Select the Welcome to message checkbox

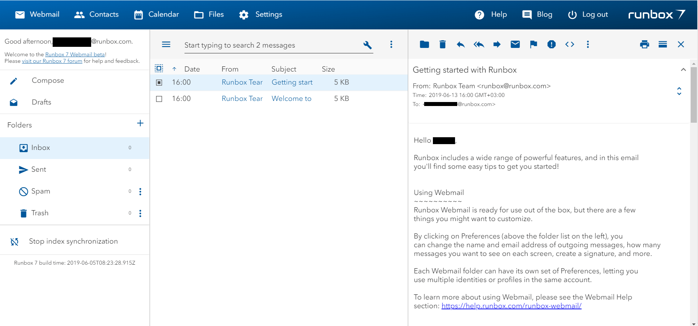tap(159, 99)
